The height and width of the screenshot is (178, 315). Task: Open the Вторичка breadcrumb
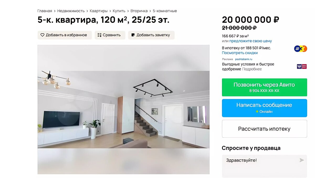(139, 11)
